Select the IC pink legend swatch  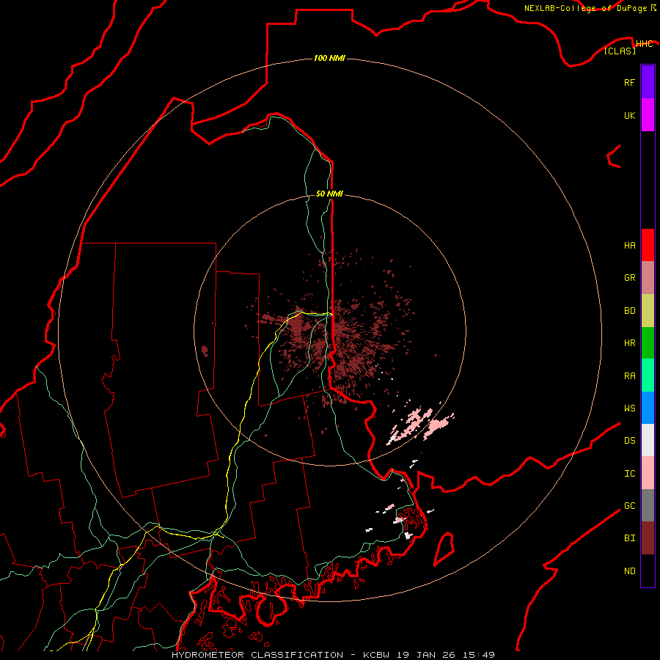pyautogui.click(x=648, y=473)
